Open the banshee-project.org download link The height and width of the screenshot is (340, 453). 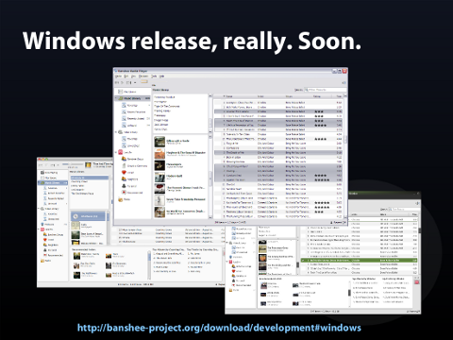pyautogui.click(x=219, y=328)
